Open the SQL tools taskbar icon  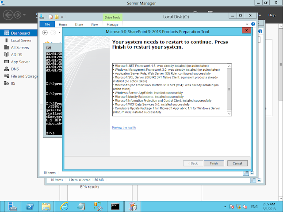(x=98, y=207)
